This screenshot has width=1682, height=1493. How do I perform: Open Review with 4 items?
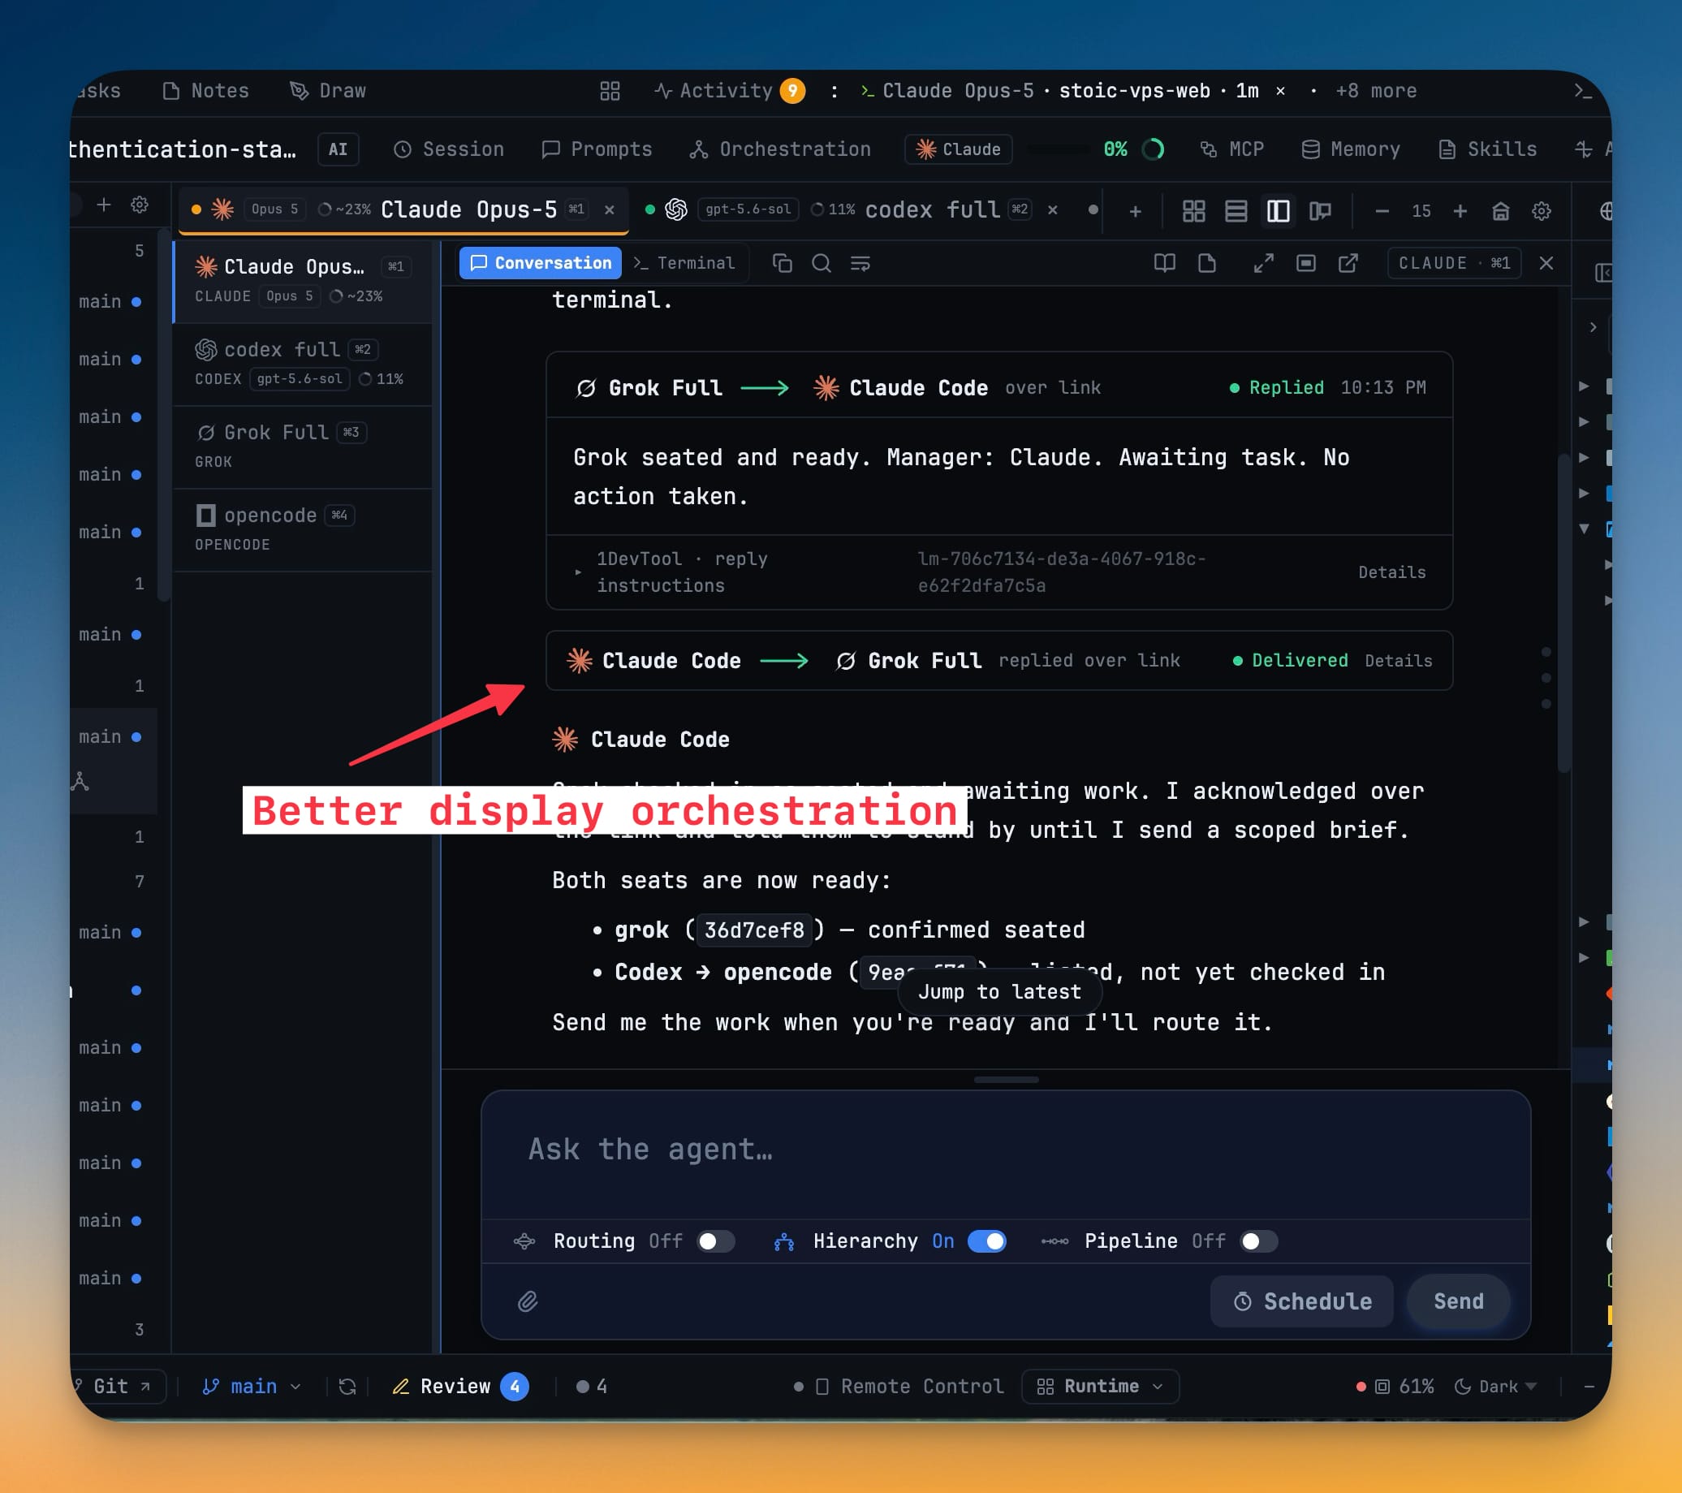pos(460,1387)
